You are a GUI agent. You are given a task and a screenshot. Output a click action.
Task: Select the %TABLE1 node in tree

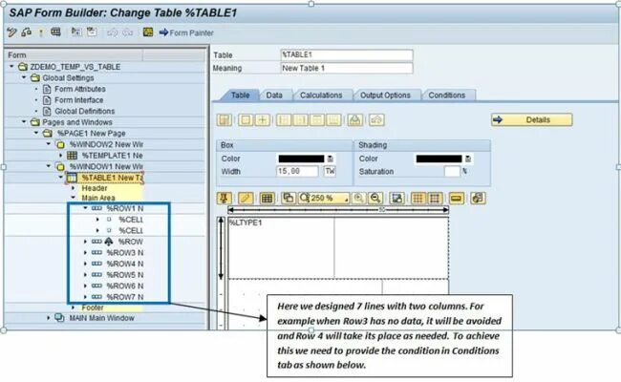112,178
